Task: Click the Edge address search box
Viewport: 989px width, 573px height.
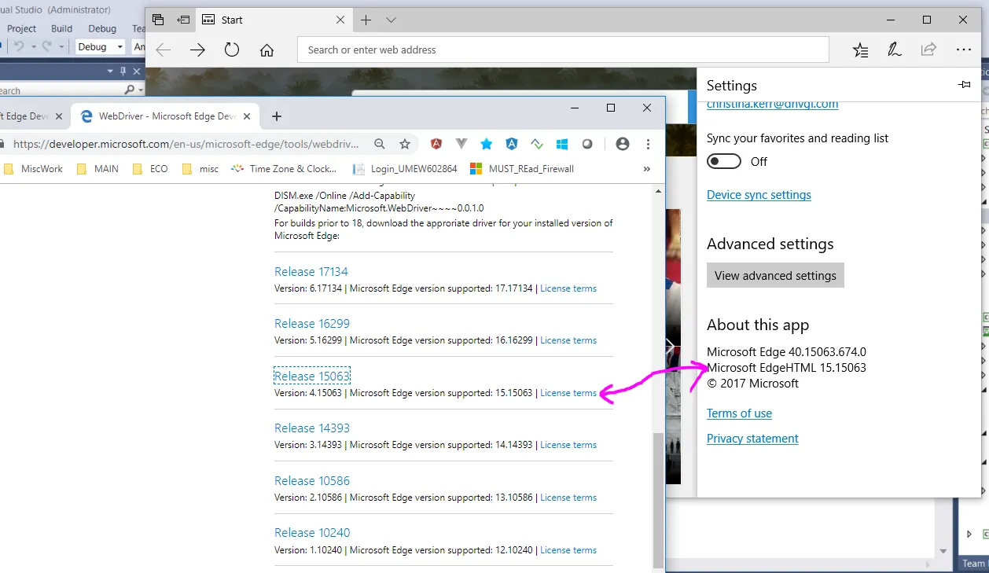Action: click(x=563, y=50)
